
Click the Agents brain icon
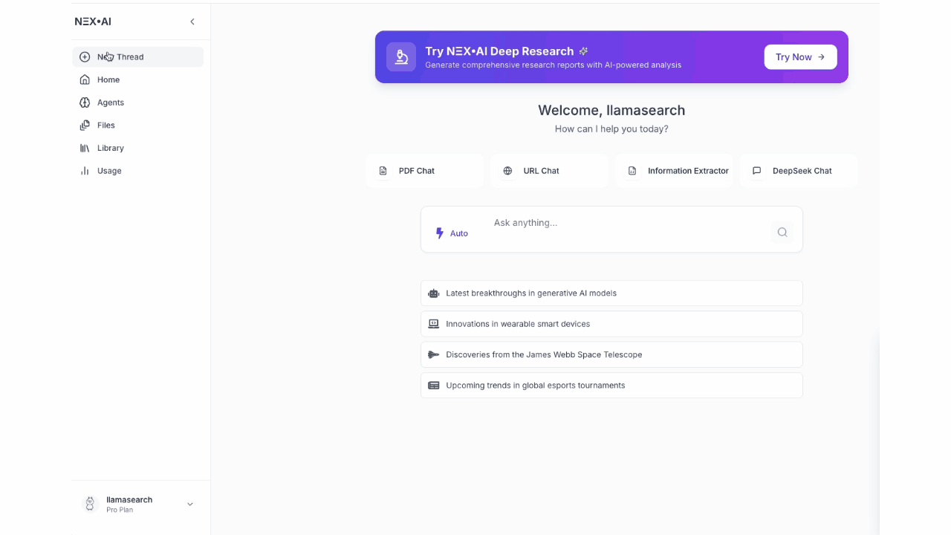click(85, 103)
